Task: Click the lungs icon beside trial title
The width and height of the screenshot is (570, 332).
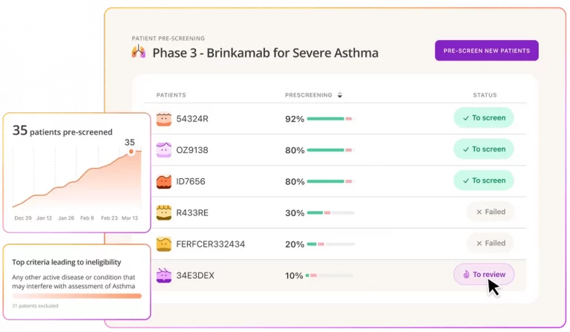Action: coord(138,52)
